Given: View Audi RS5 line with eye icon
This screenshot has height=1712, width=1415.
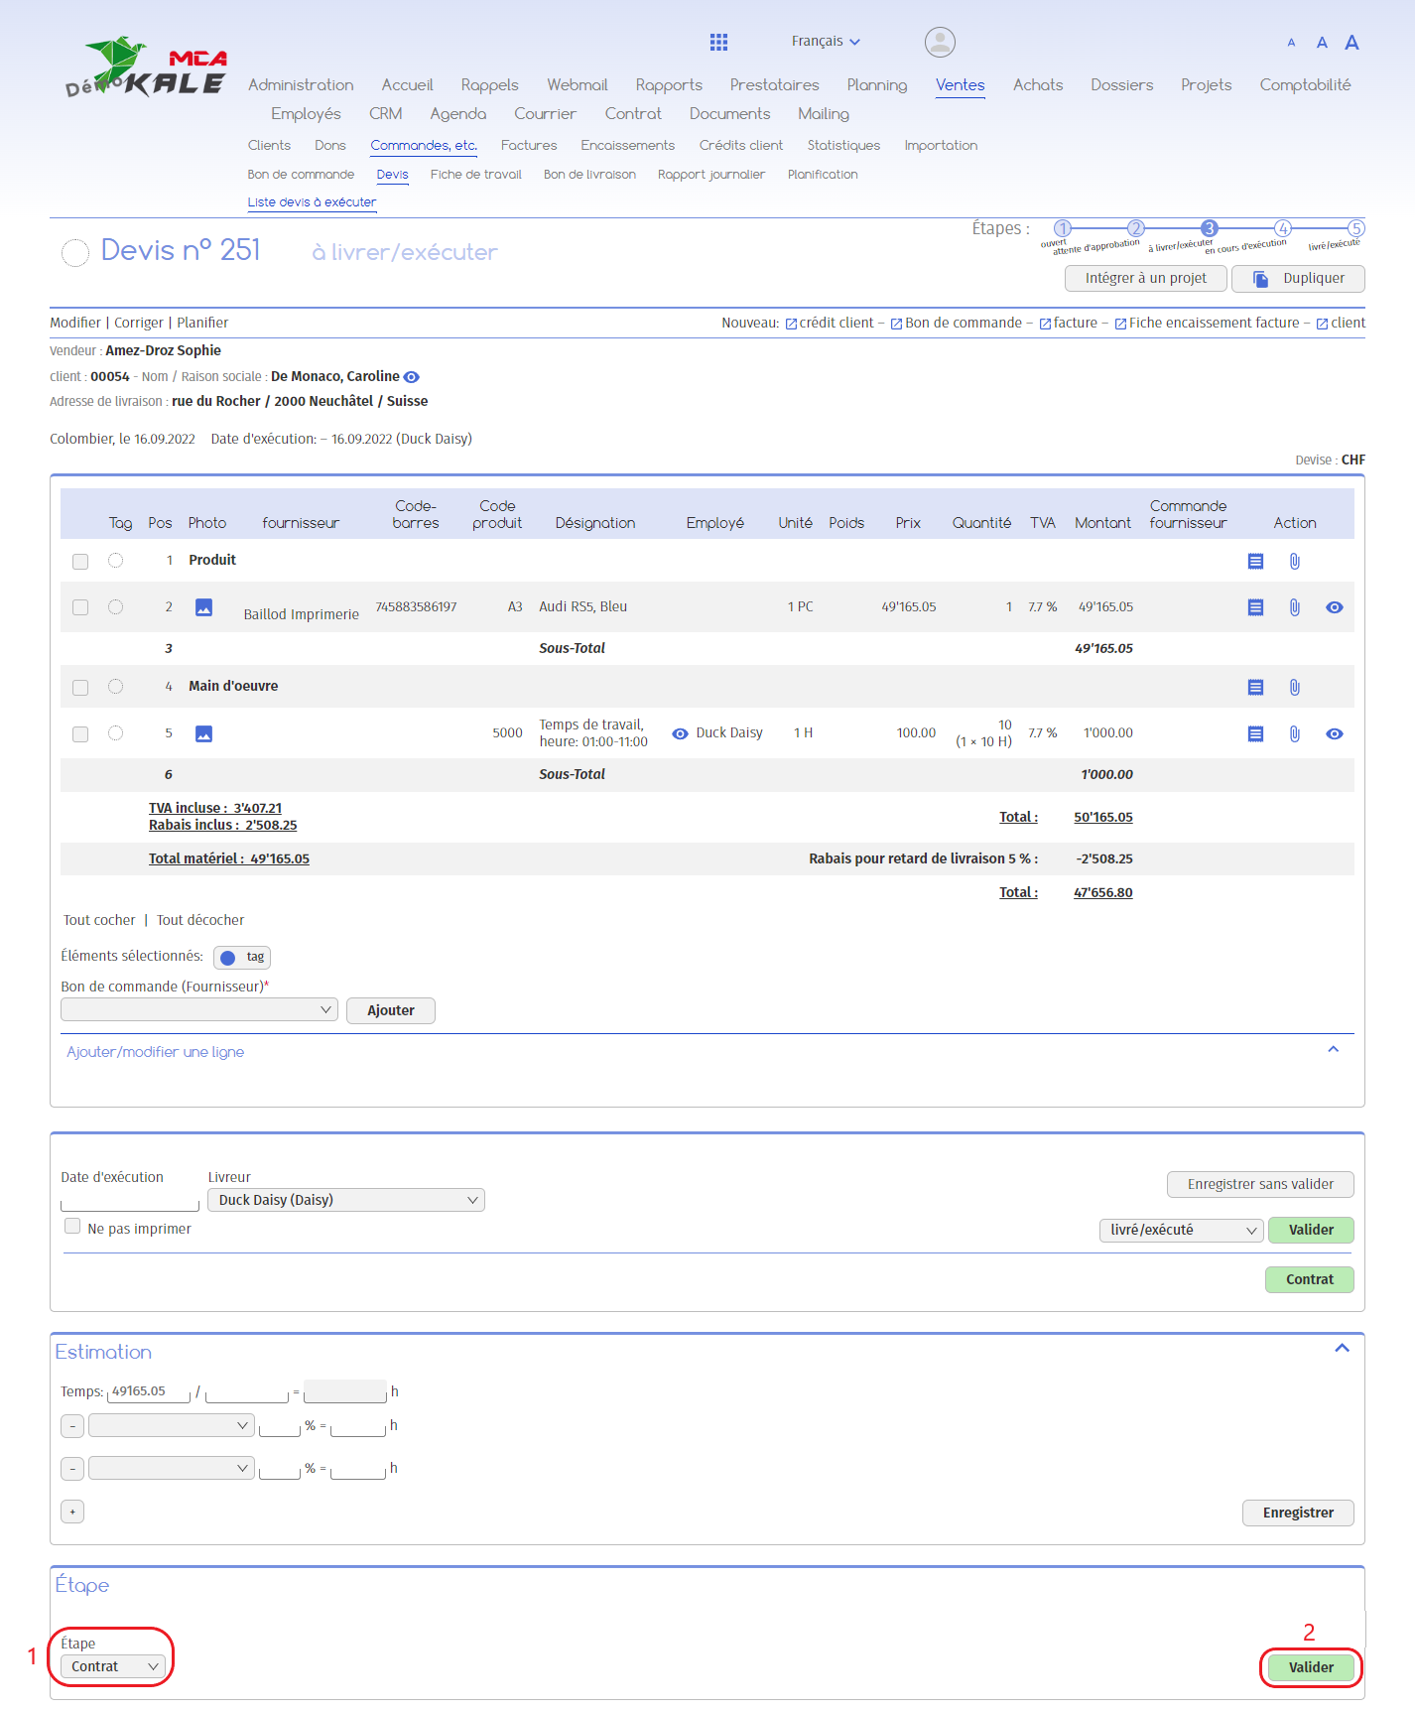Looking at the screenshot, I should 1334,607.
